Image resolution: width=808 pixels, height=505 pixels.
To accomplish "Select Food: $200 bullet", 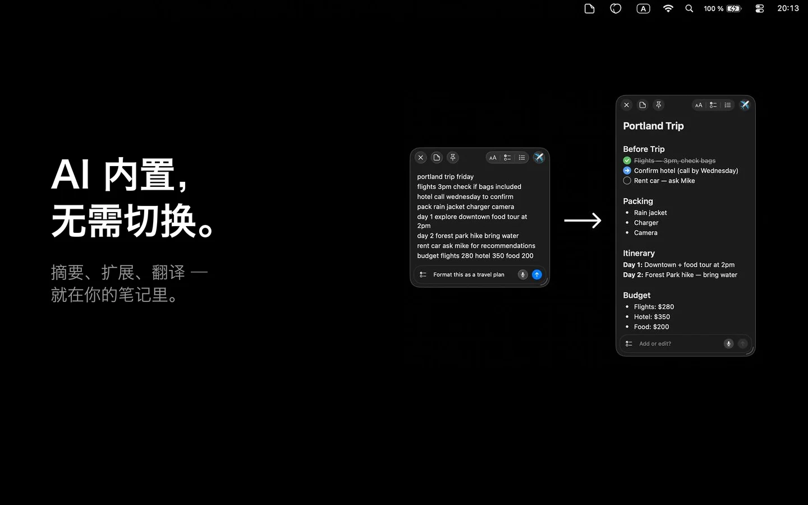I will (651, 327).
